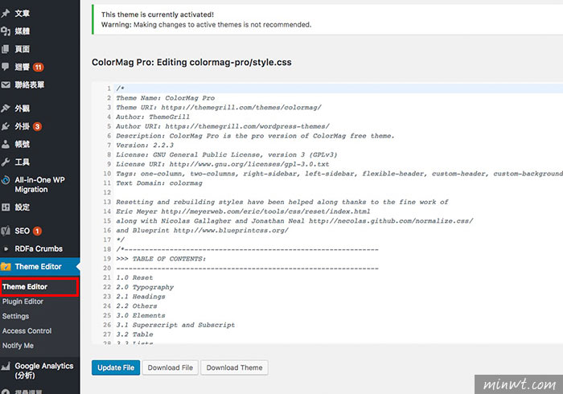Image resolution: width=563 pixels, height=394 pixels.
Task: Click inside the style.css code editor
Action: (327, 213)
